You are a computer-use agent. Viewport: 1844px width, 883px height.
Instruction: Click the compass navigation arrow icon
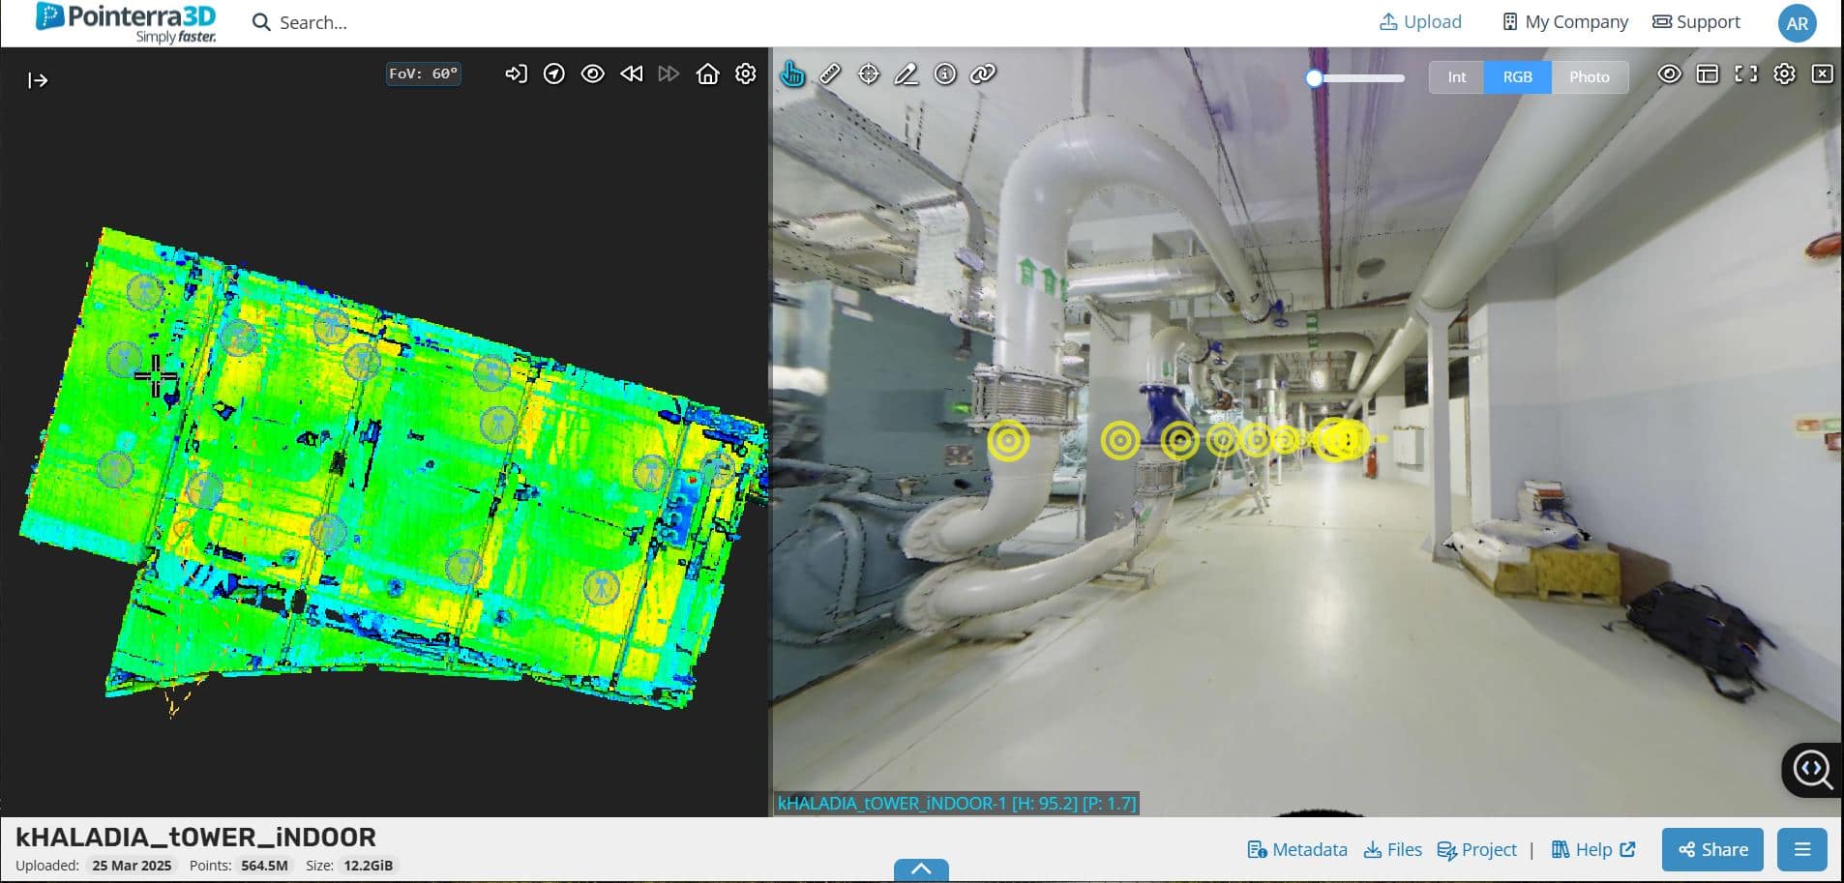point(554,74)
